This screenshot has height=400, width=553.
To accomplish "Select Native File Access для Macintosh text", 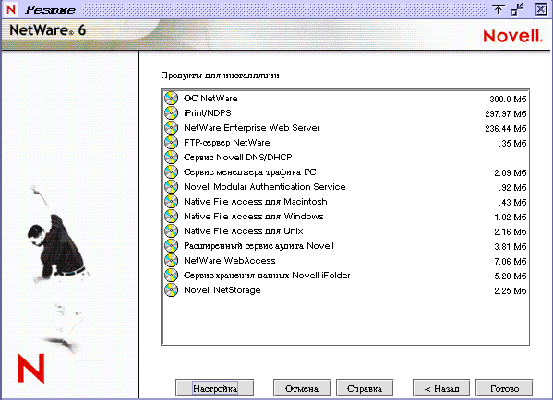I will (256, 202).
